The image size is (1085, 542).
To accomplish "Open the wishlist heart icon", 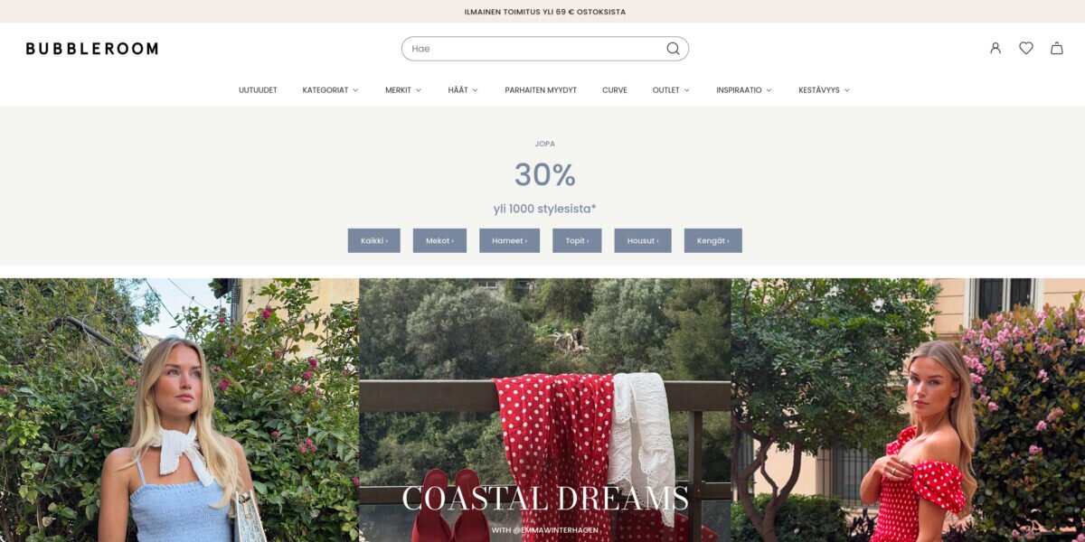I will [x=1026, y=48].
